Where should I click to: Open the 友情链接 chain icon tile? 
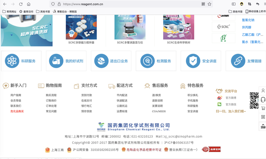pyautogui.click(x=246, y=61)
